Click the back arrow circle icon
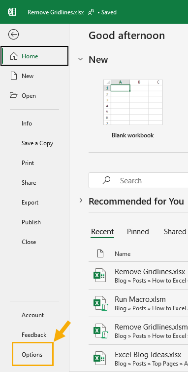The width and height of the screenshot is (188, 372). (13, 35)
